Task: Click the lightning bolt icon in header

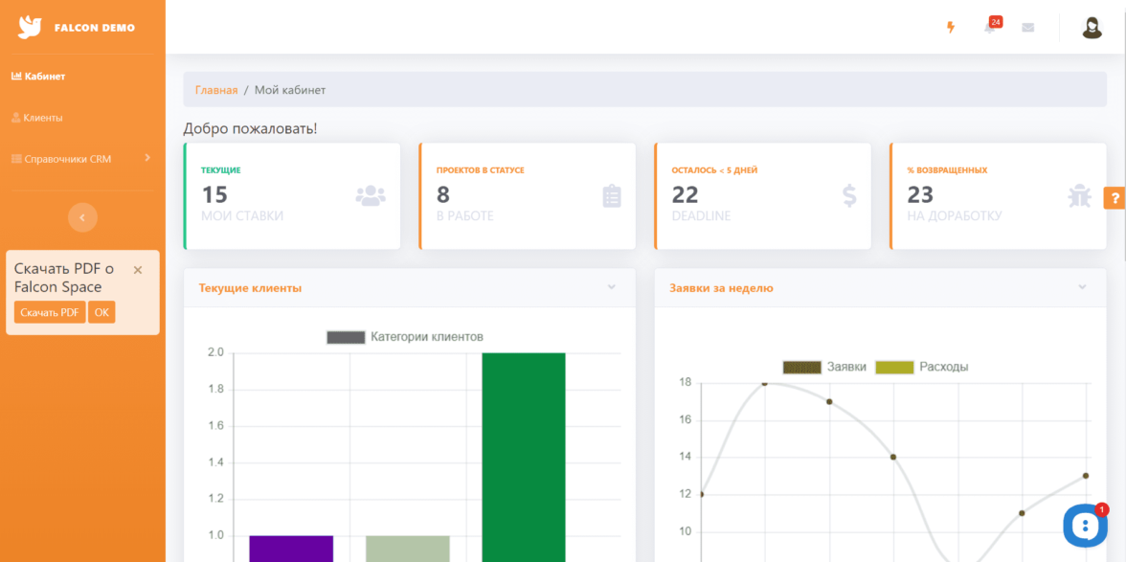Action: (951, 28)
